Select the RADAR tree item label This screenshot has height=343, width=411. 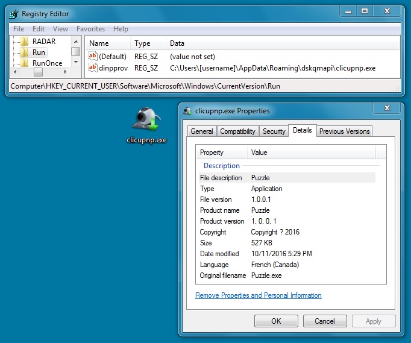tap(44, 42)
